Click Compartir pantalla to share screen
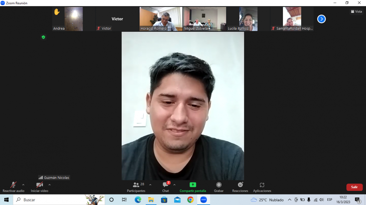The image size is (366, 205). click(x=193, y=187)
